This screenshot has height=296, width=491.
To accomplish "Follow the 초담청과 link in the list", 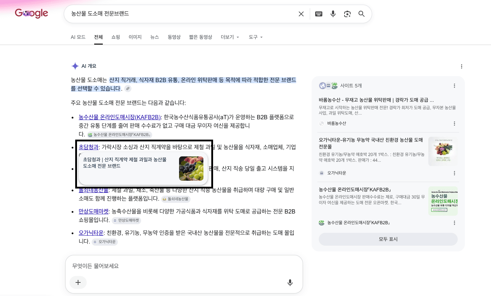I will (88, 147).
